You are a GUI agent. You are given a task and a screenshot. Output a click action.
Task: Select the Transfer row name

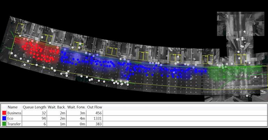(x=14, y=124)
